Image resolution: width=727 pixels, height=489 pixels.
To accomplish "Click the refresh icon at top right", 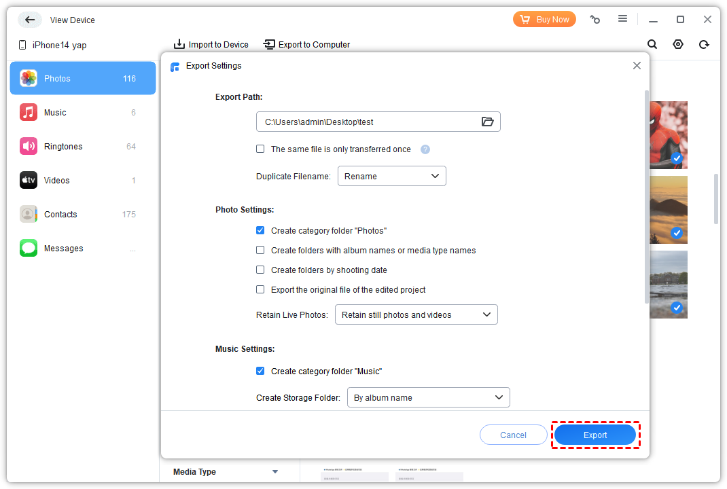I will [704, 44].
